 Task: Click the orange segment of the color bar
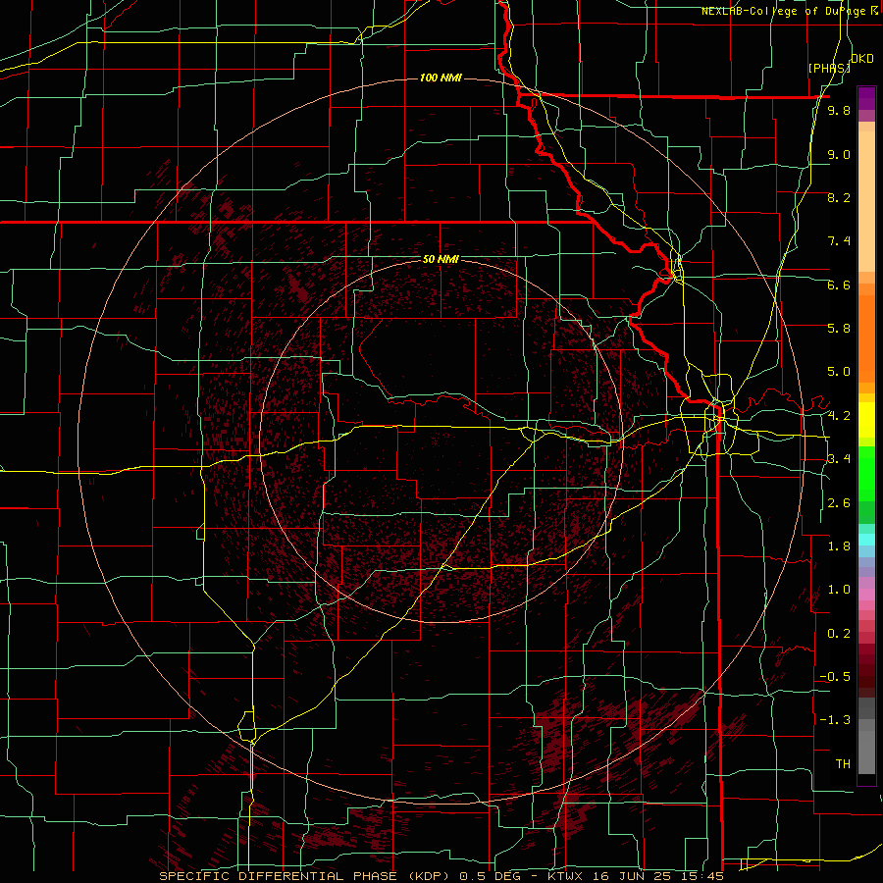click(x=866, y=338)
